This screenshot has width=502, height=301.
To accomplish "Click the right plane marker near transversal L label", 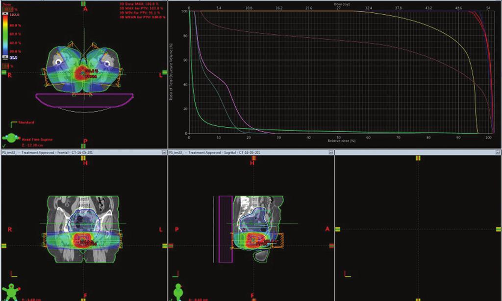I will 165,72.
